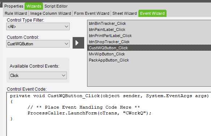
Task: Switch to the Script Editor tab
Action: click(x=56, y=6)
